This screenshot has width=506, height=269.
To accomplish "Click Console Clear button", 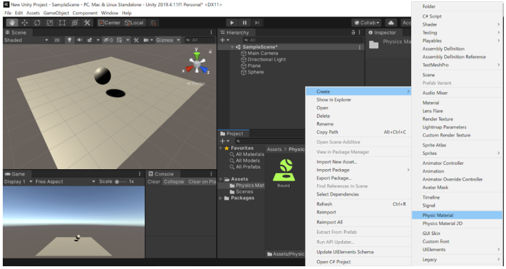I will (x=154, y=181).
